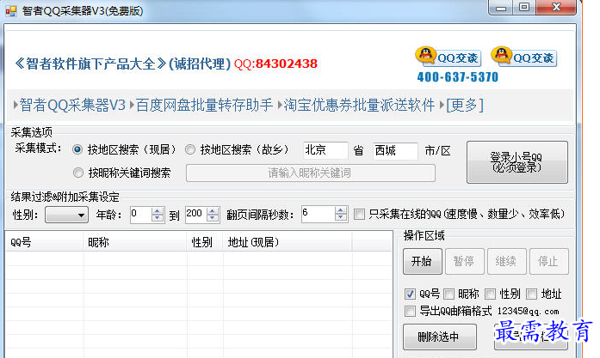Increase 翻页间隔秒数 value
The image size is (600, 358).
point(341,211)
